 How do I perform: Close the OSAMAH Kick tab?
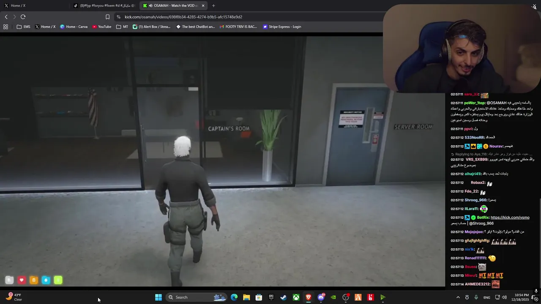tap(203, 5)
